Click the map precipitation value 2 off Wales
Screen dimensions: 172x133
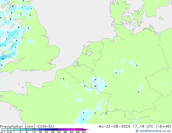click(x=3, y=59)
